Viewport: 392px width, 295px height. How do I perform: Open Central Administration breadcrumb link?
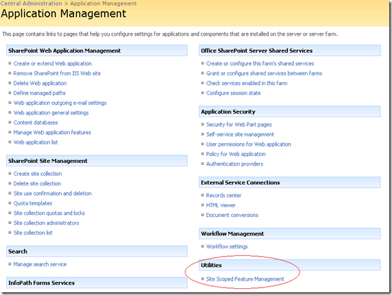coord(31,3)
